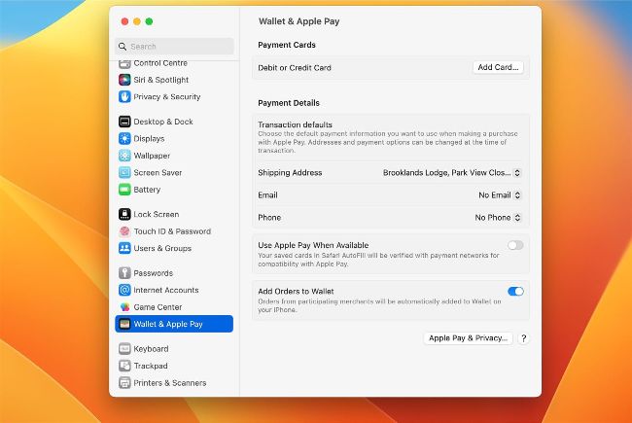The image size is (632, 423).
Task: Click the magnifying glass search icon
Action: click(x=123, y=47)
